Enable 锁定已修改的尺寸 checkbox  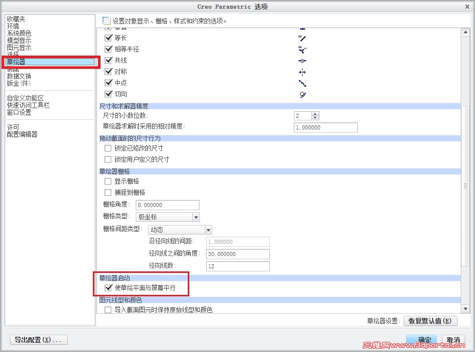[108, 148]
